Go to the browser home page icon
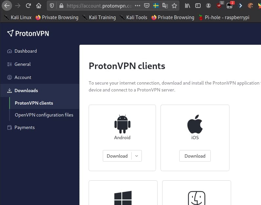 [x=39, y=6]
